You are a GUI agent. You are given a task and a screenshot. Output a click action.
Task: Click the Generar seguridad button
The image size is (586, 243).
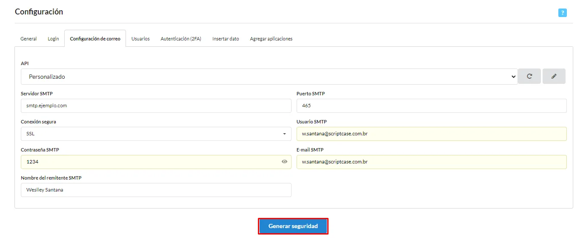[x=293, y=226]
